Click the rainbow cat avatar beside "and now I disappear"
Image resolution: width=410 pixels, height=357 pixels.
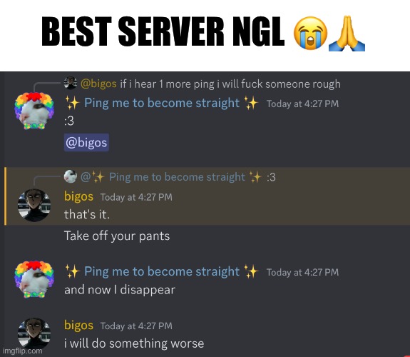pos(34,279)
